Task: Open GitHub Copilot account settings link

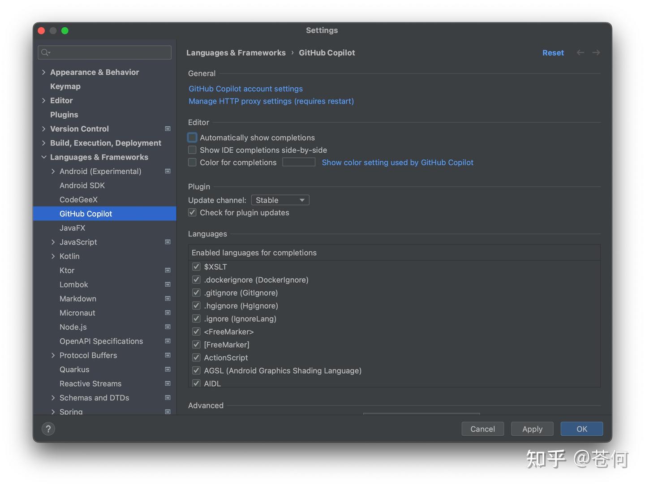Action: (245, 89)
